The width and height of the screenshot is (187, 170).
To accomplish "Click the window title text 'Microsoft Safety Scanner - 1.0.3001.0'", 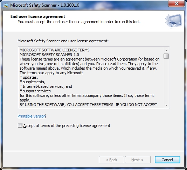I will click(x=45, y=5).
